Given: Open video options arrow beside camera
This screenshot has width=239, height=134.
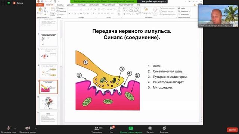Looking at the screenshot, I should [x=36, y=128].
